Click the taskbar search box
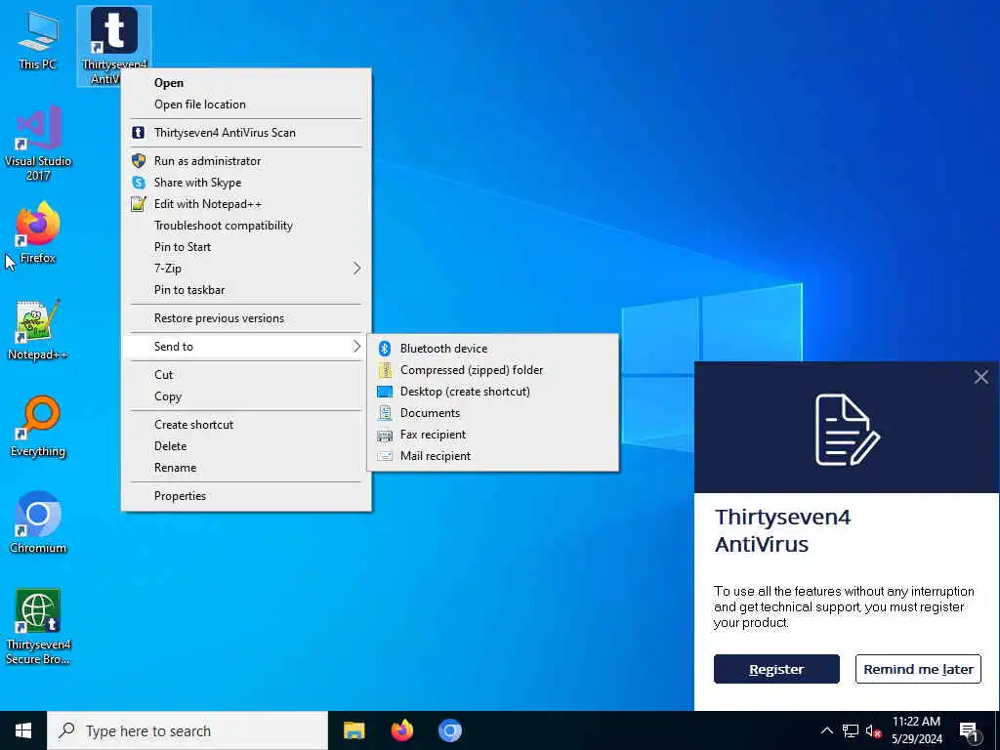The image size is (1000, 750). tap(187, 730)
